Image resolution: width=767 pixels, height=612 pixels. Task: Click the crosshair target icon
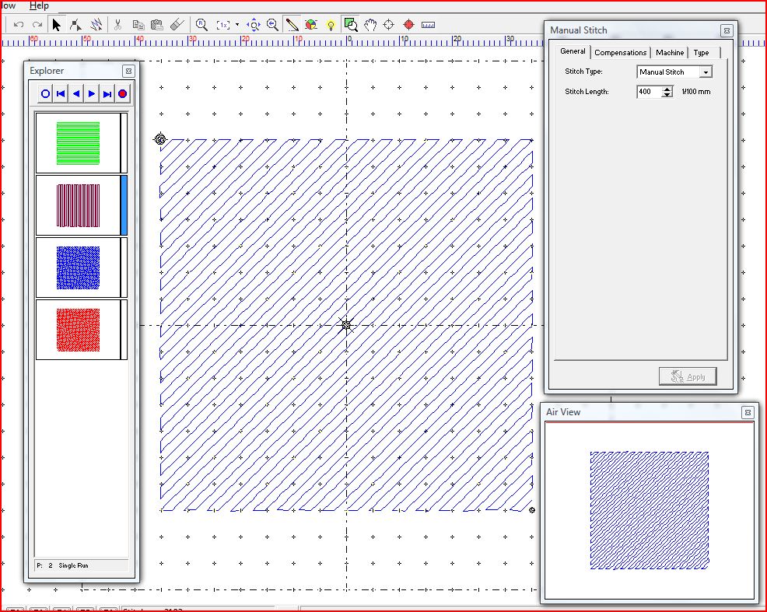click(x=389, y=24)
